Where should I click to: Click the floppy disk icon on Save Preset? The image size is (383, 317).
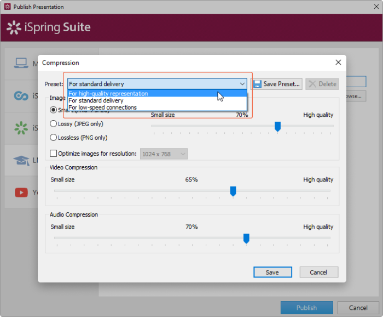[257, 84]
